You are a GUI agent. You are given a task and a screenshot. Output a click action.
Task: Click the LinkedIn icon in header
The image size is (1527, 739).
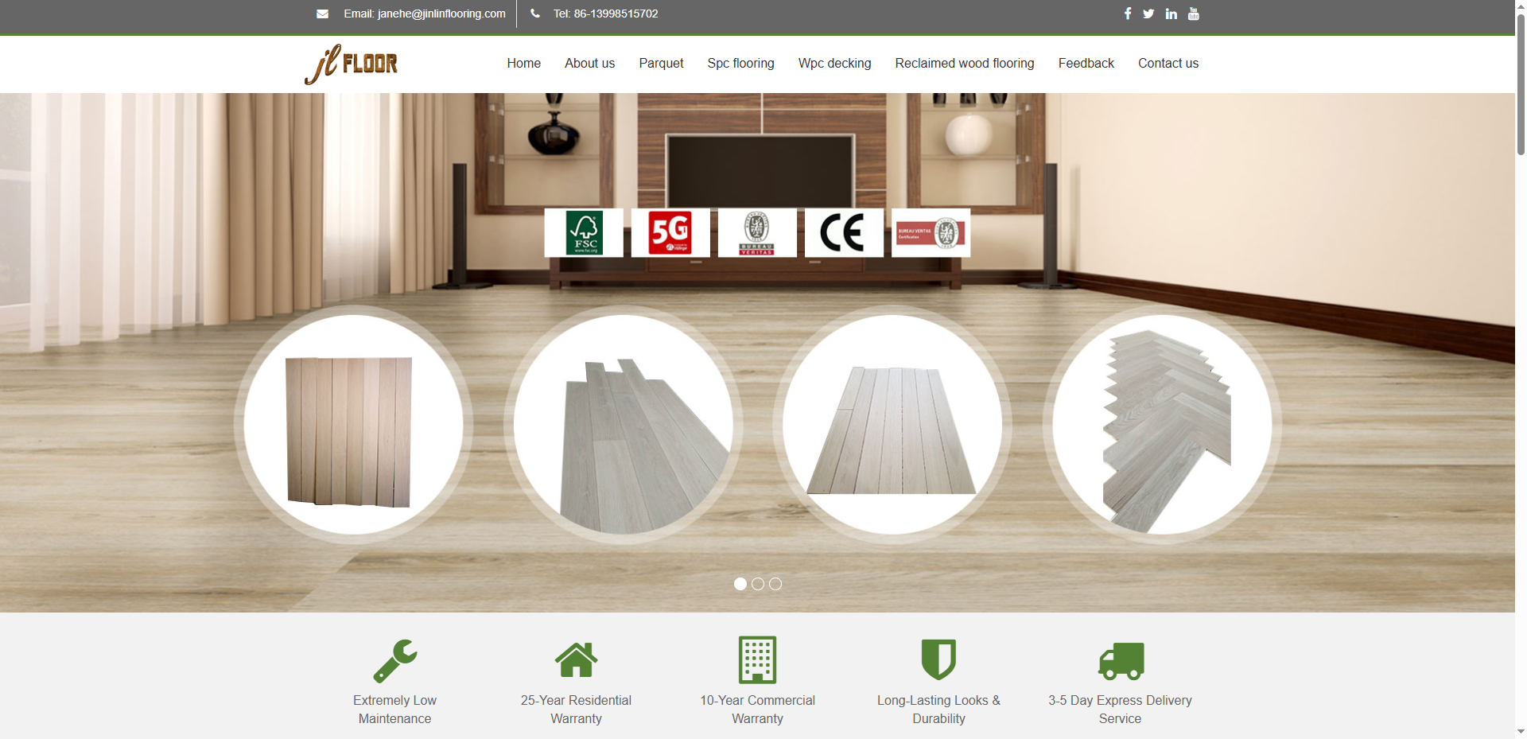[x=1171, y=14]
